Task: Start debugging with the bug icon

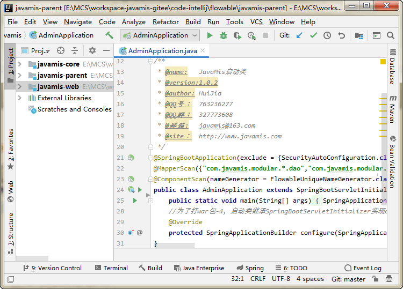Action: click(x=224, y=35)
